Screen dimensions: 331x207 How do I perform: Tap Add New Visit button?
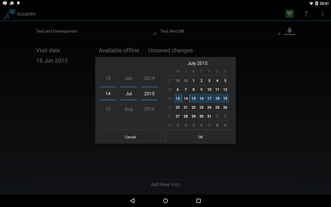166,184
